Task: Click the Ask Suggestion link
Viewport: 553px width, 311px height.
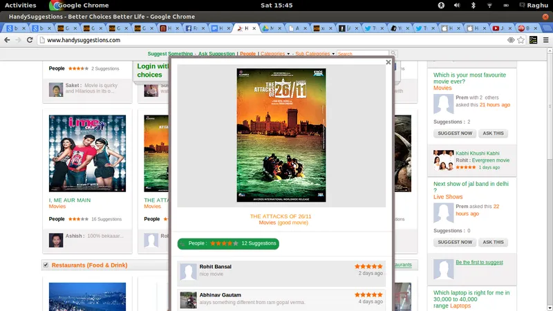Action: coord(216,54)
